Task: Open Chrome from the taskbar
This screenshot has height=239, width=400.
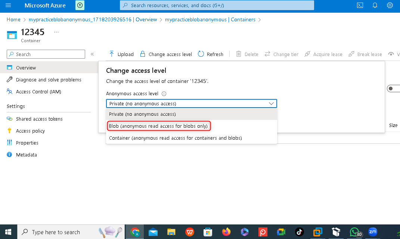Action: pos(135,232)
